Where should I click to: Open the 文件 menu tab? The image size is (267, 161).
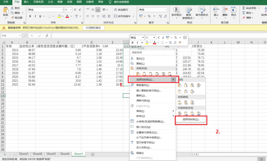pos(6,2)
